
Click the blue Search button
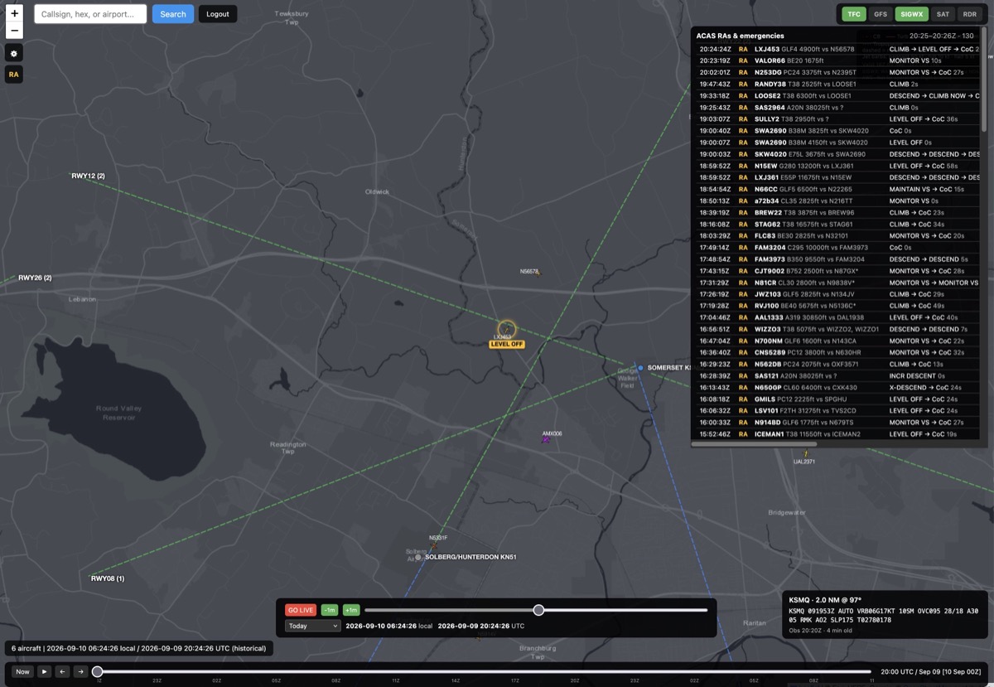click(x=173, y=14)
